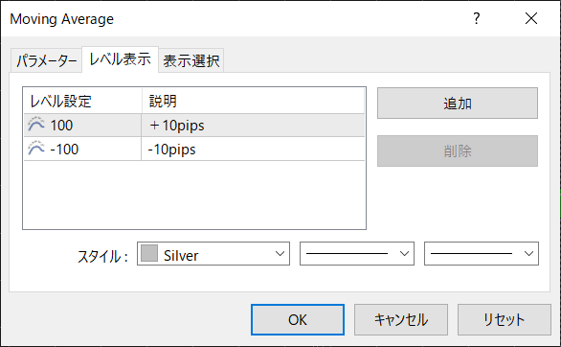Click the キャンセル button

(401, 320)
